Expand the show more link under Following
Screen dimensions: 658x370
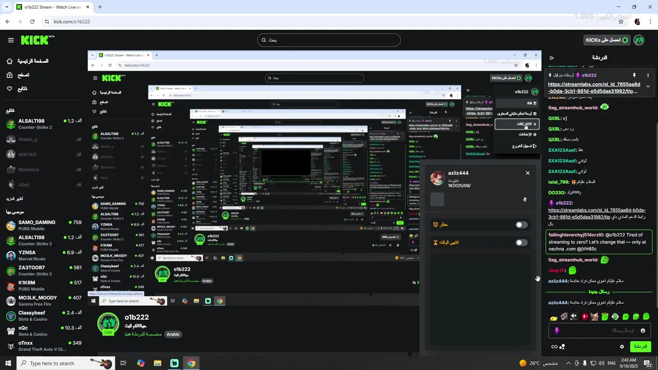tap(14, 198)
